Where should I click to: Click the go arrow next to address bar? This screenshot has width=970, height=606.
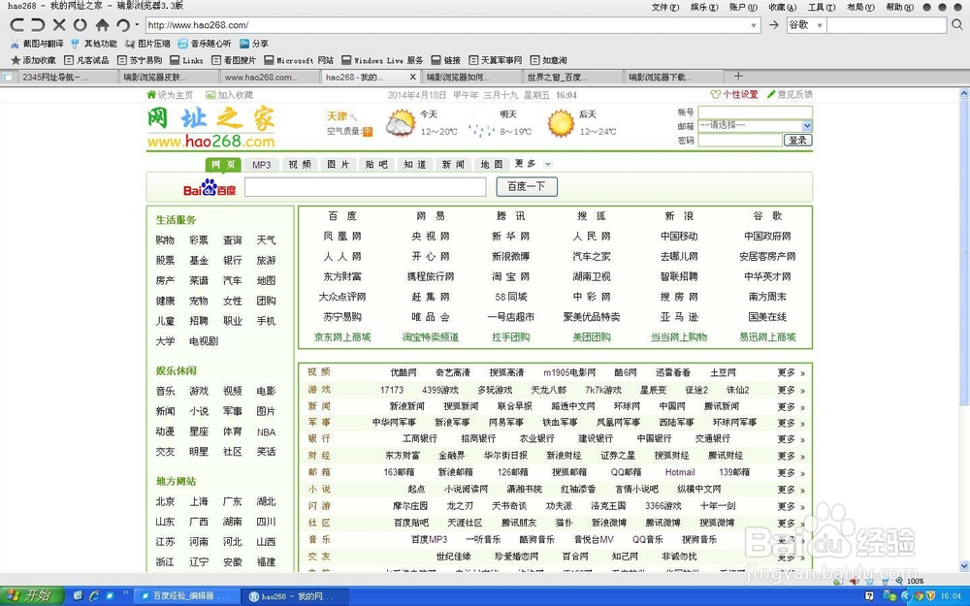coord(773,25)
